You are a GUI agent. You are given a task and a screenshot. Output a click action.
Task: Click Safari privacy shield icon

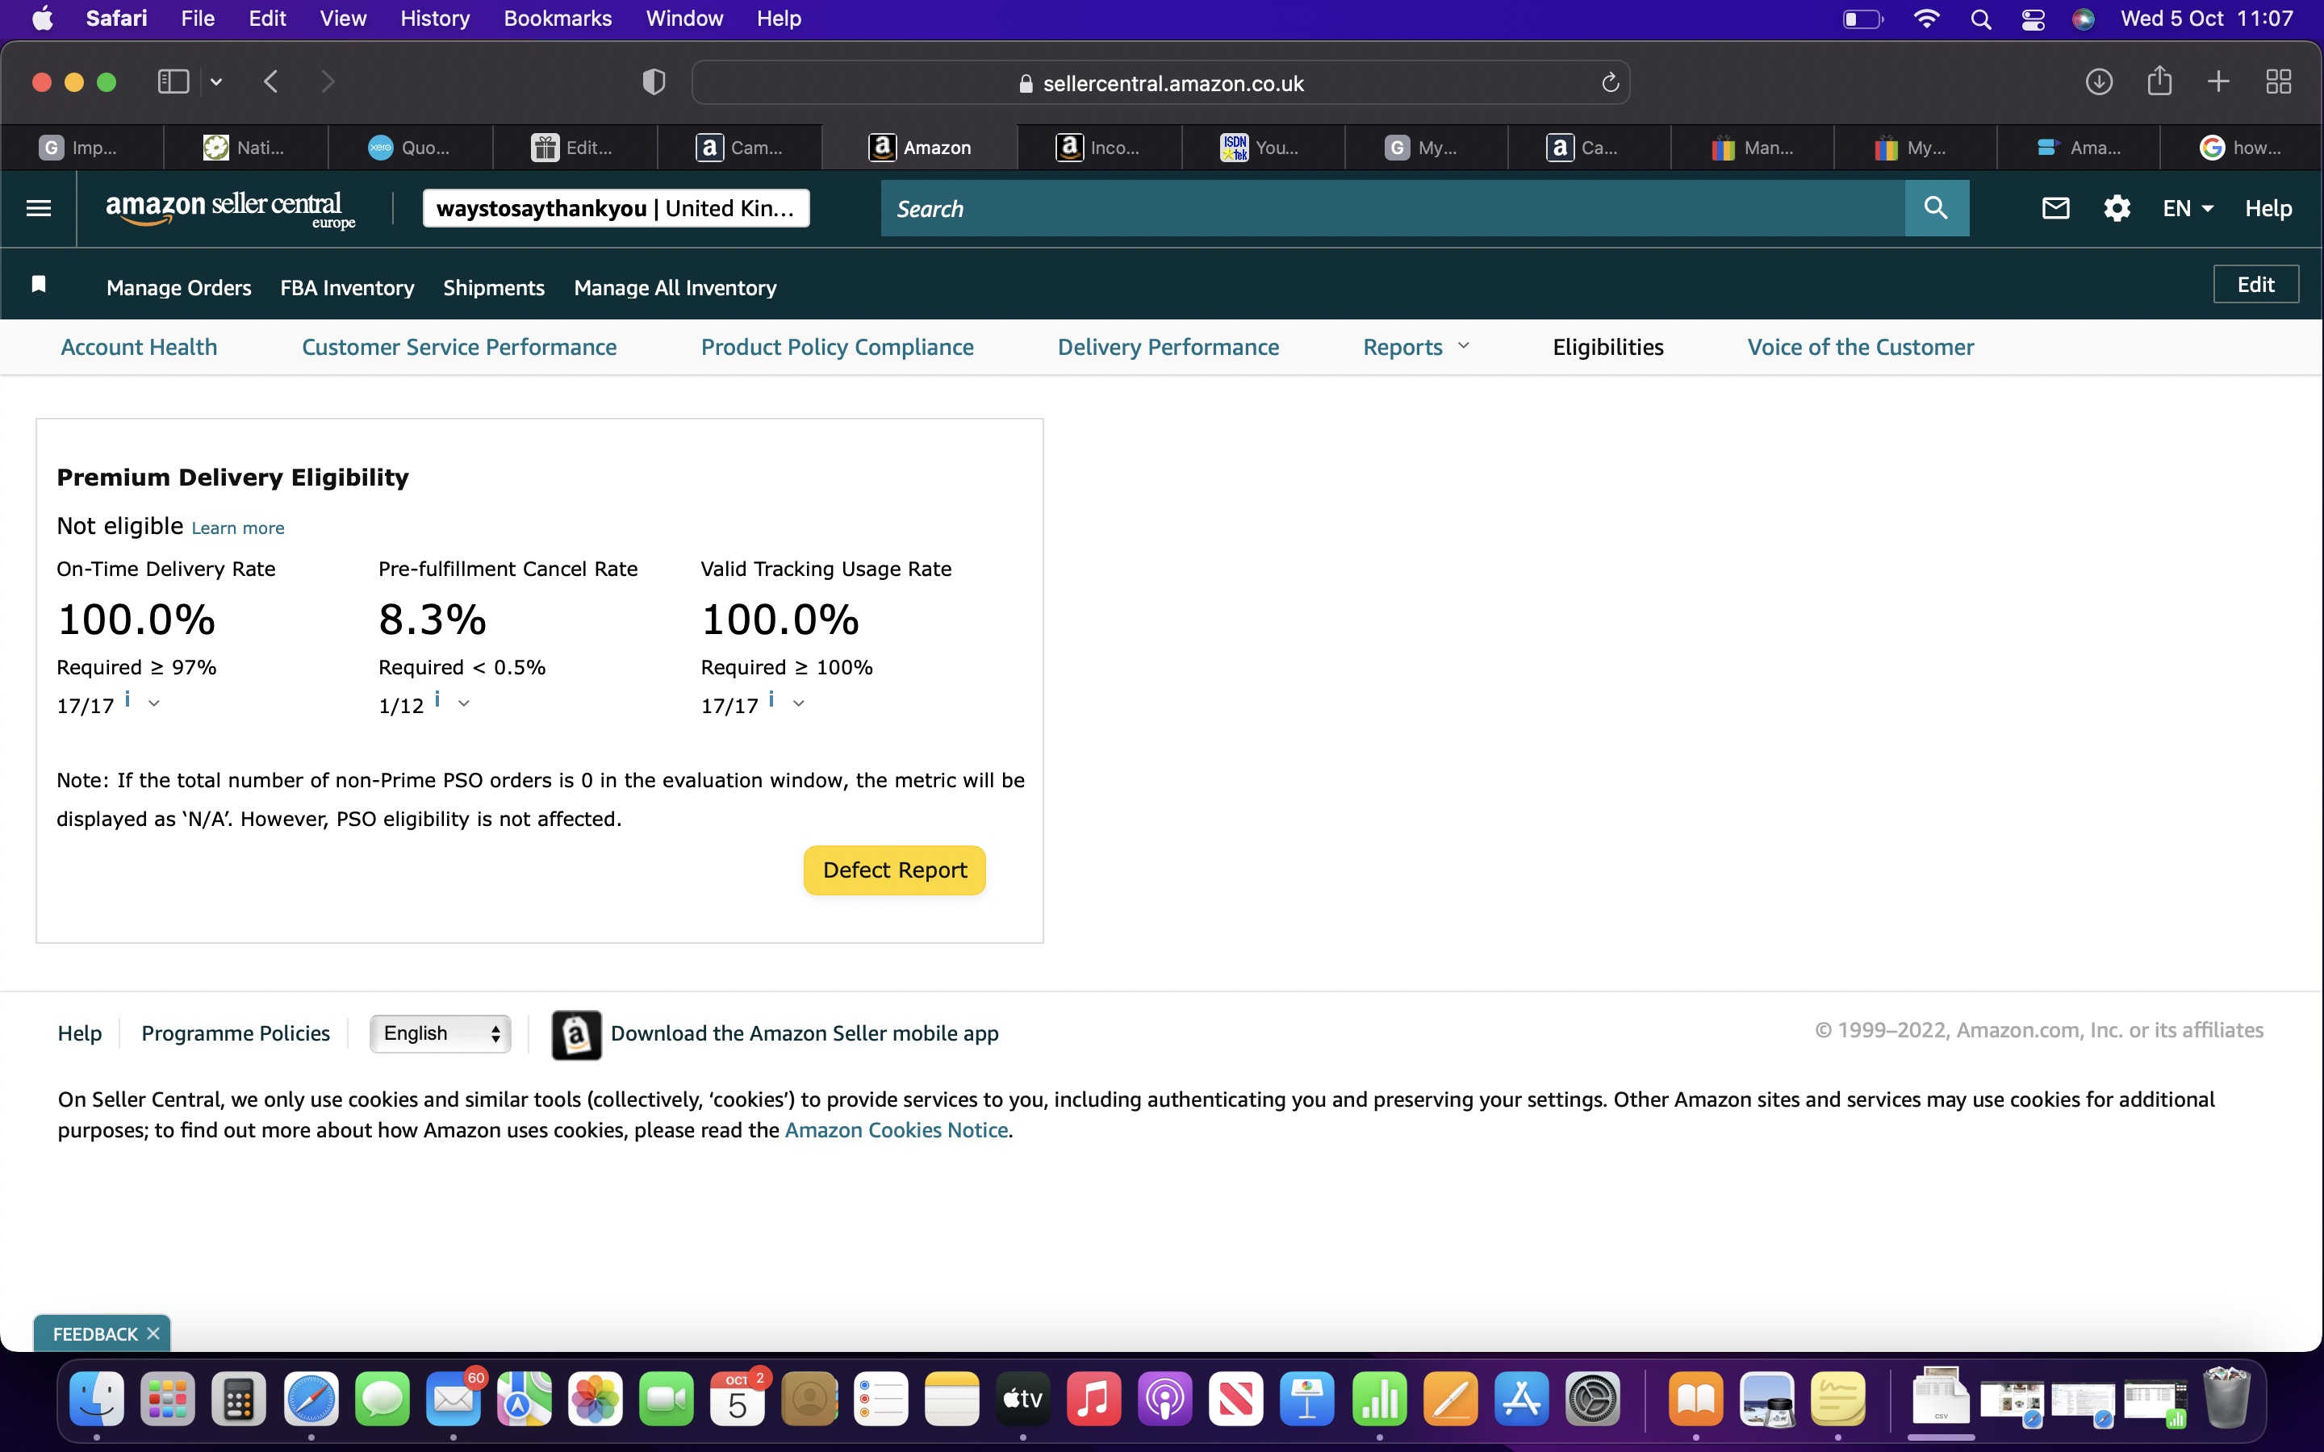[654, 82]
